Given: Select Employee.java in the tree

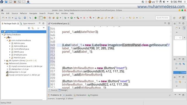Looking at the screenshot, I should coord(20,55).
